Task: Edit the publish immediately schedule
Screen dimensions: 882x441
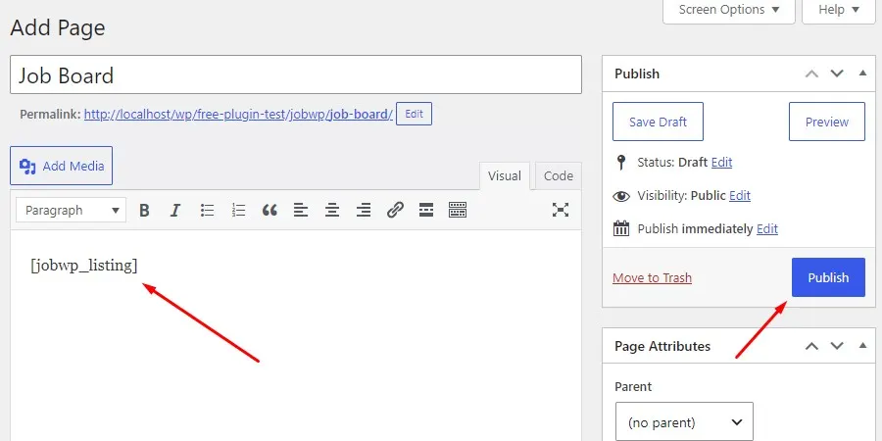Action: [x=767, y=229]
